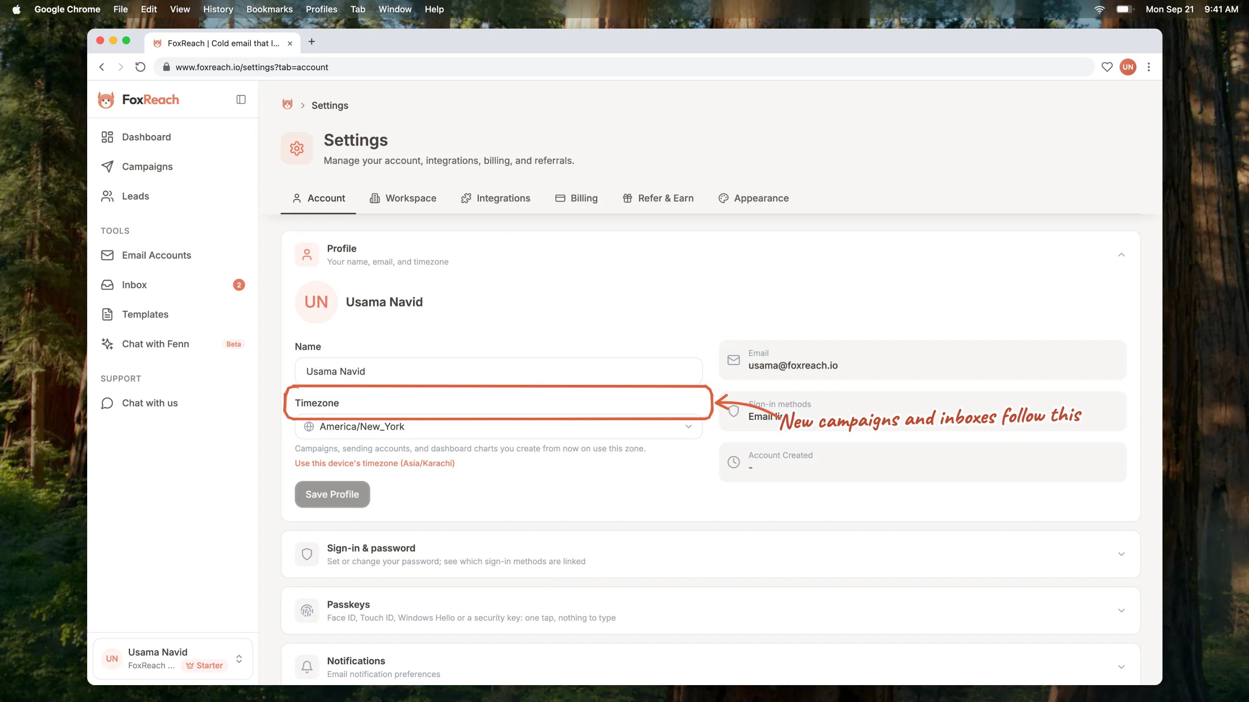Click the Save Profile button
This screenshot has width=1249, height=702.
[332, 494]
